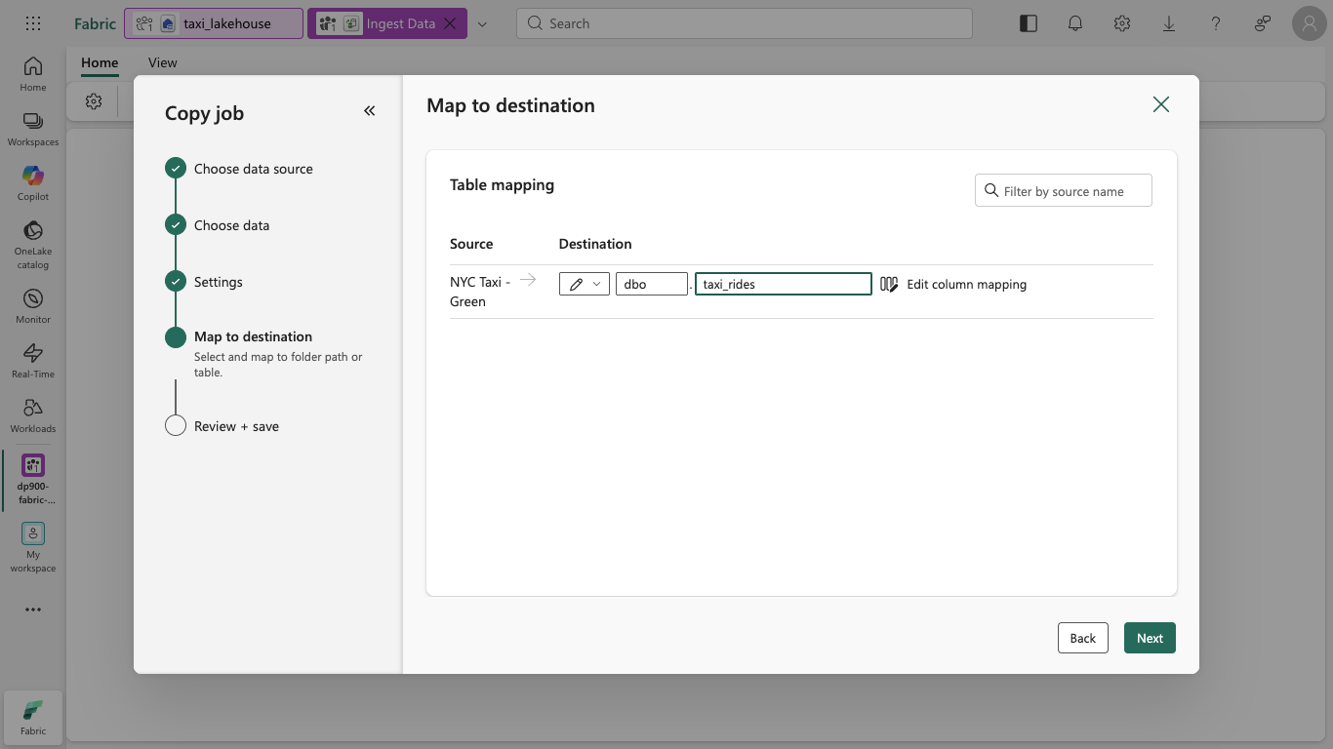Go to the Settings step
This screenshot has width=1333, height=749.
click(x=205, y=282)
